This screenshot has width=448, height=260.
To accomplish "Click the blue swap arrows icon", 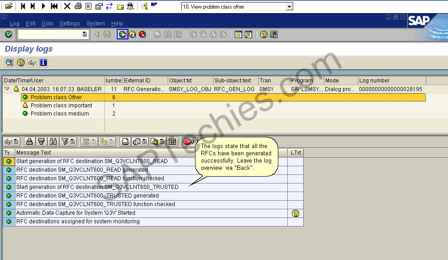I will tap(109, 6).
